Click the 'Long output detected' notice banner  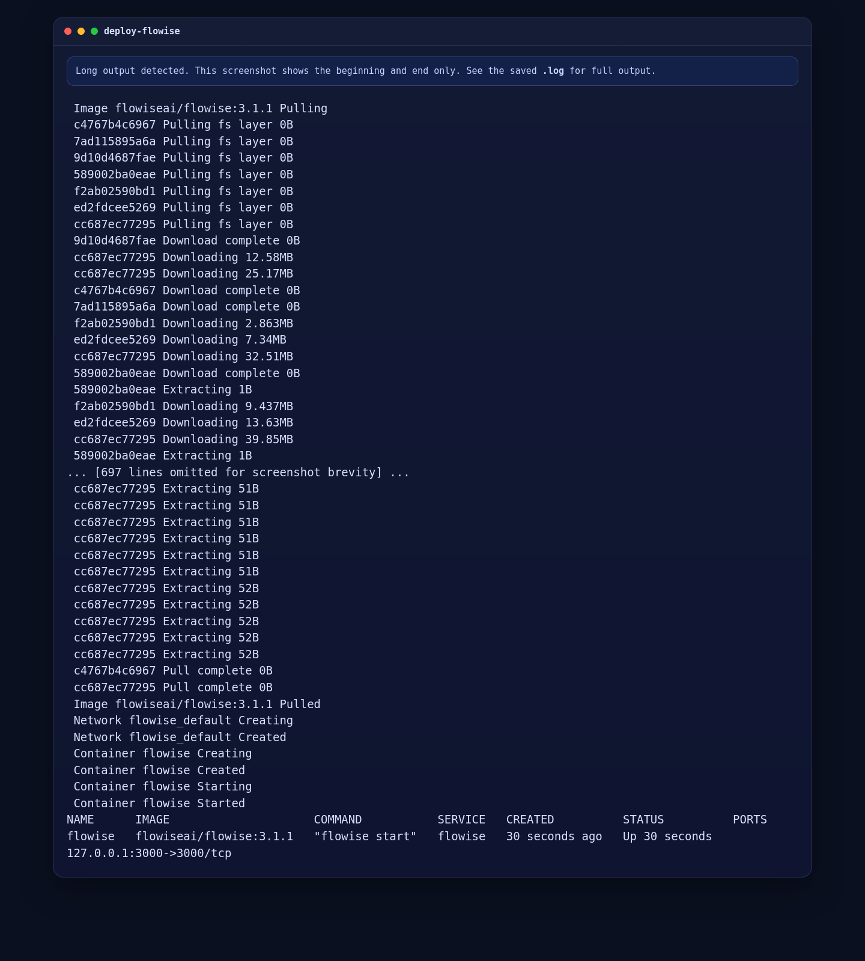(432, 71)
